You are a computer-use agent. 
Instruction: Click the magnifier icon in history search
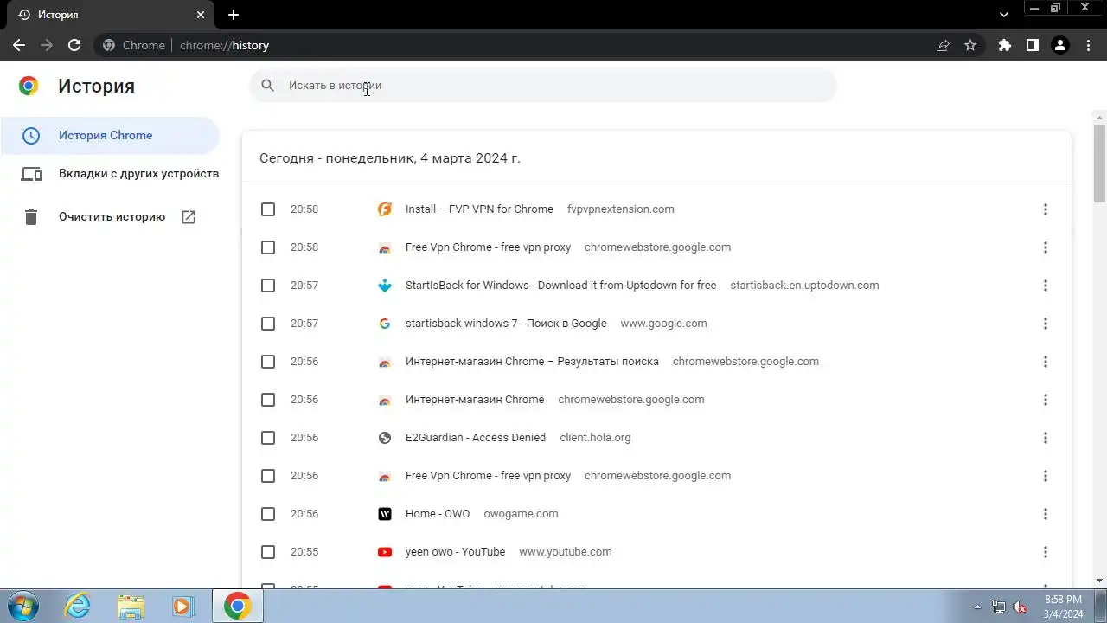point(267,86)
